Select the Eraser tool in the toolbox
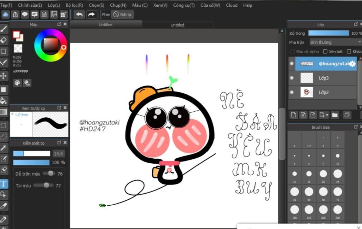The width and height of the screenshot is (362, 229). [4, 40]
